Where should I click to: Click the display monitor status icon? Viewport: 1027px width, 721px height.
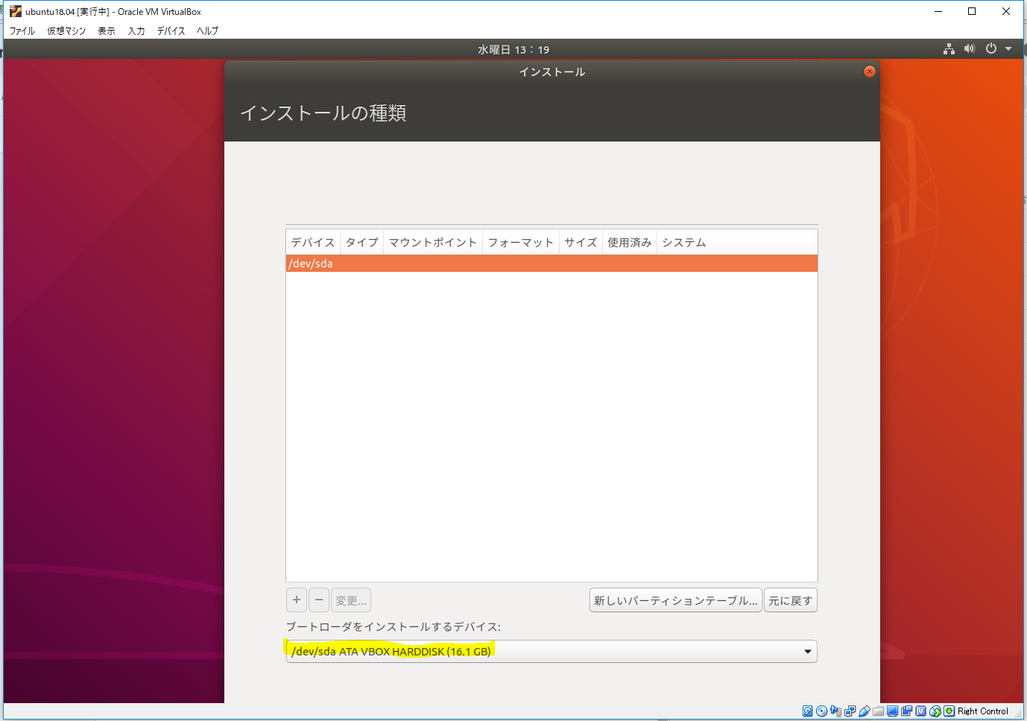tap(892, 711)
